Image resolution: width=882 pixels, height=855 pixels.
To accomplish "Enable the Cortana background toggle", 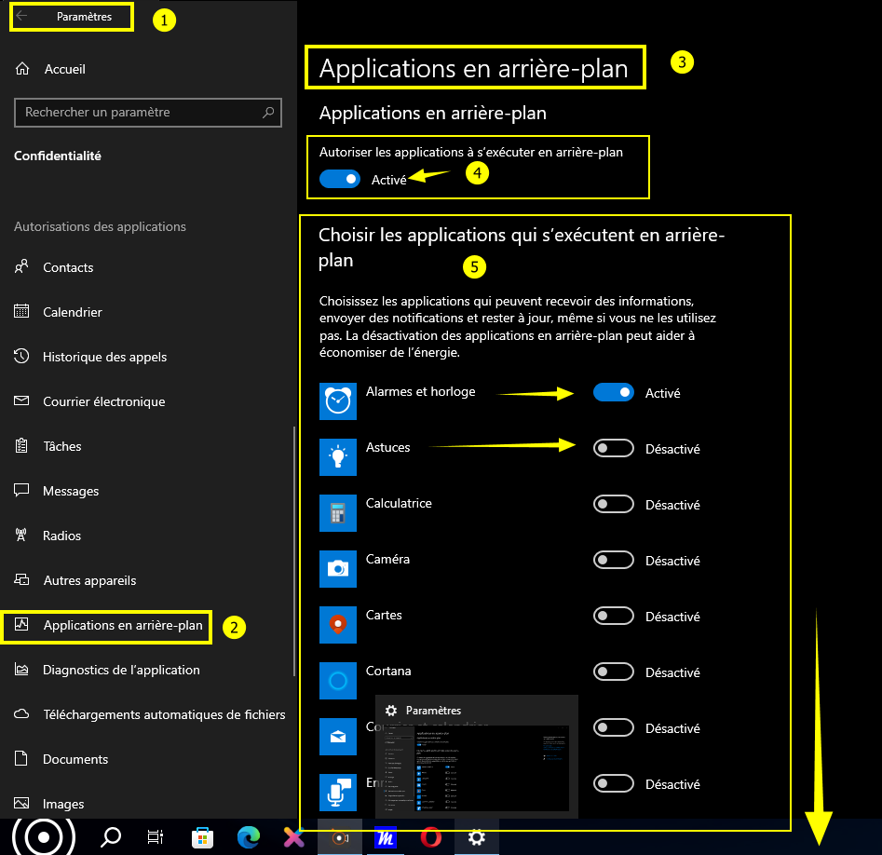I will point(614,672).
